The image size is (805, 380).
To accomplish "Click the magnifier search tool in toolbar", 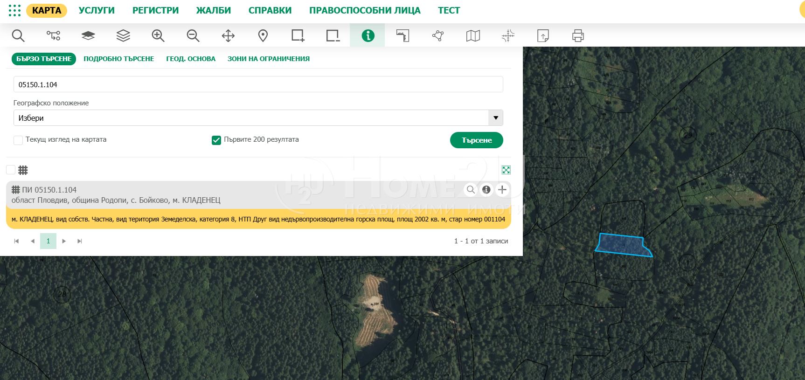I will pyautogui.click(x=18, y=35).
